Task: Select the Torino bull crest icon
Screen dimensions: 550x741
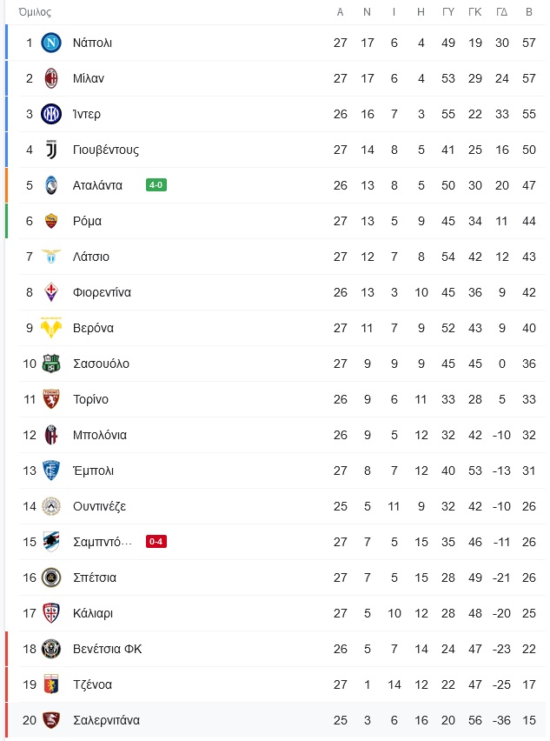Action: pyautogui.click(x=51, y=399)
